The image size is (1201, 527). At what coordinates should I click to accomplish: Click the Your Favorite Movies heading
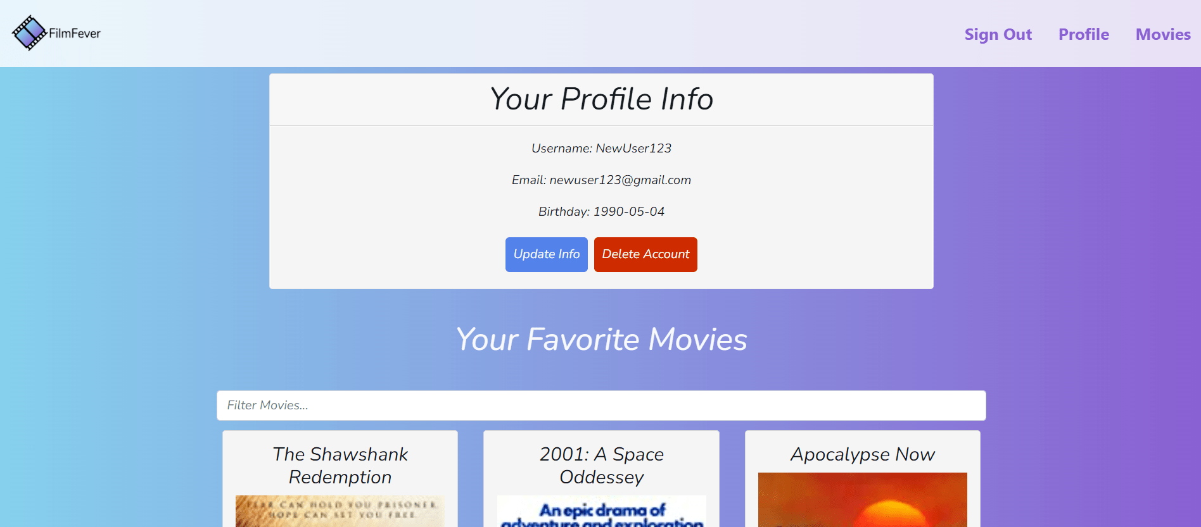tap(601, 339)
